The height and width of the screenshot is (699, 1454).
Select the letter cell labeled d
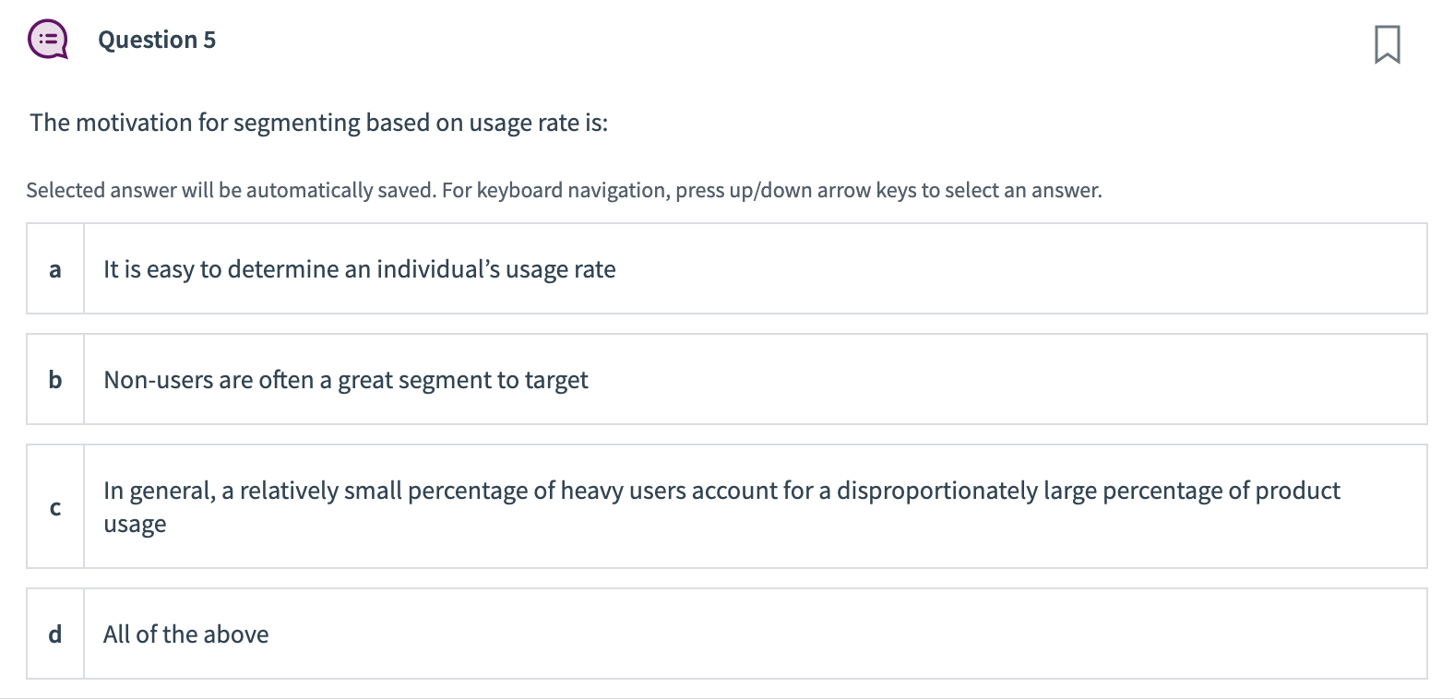click(x=55, y=634)
